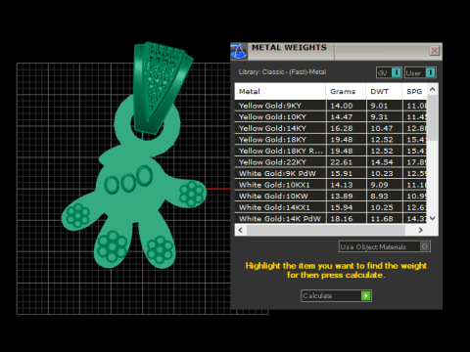Click the Library: Classic (Fast)-Metal label
Viewport: 470px width, 352px height.
tap(282, 72)
